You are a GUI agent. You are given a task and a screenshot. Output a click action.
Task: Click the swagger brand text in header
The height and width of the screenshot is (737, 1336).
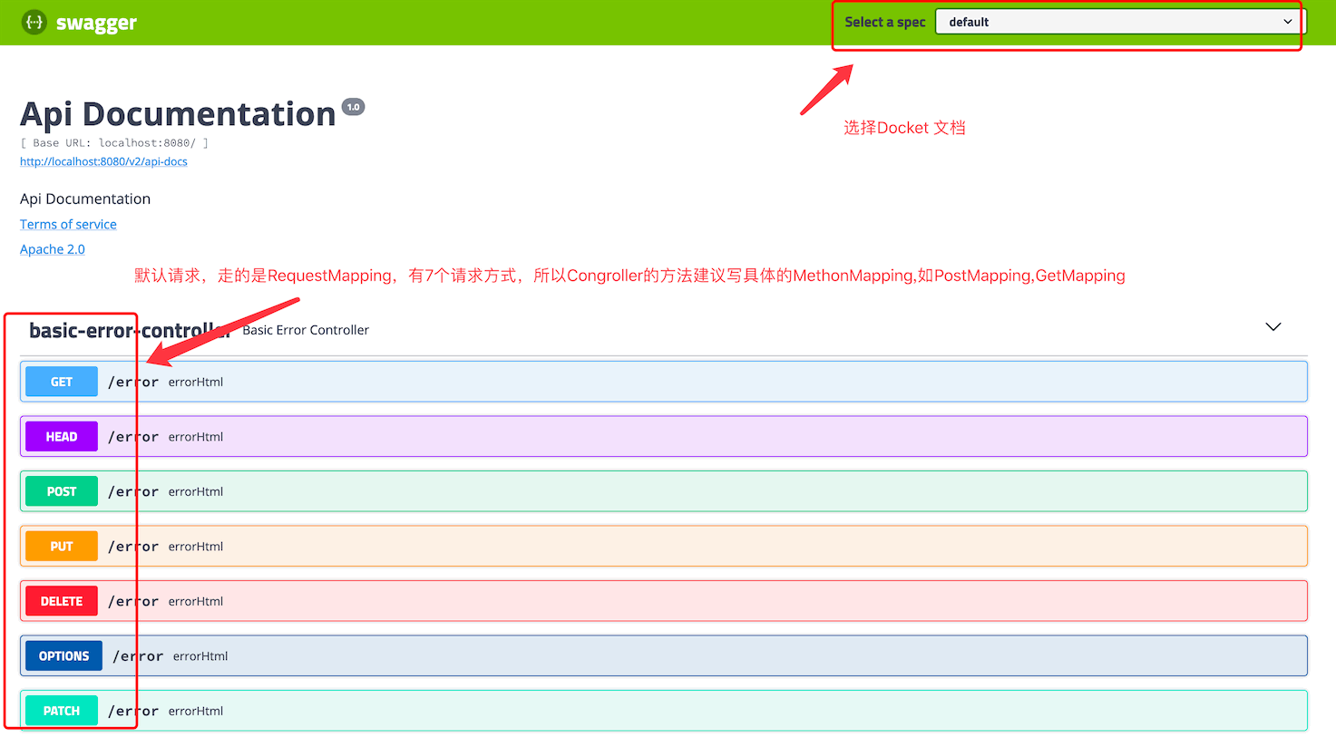click(x=96, y=23)
